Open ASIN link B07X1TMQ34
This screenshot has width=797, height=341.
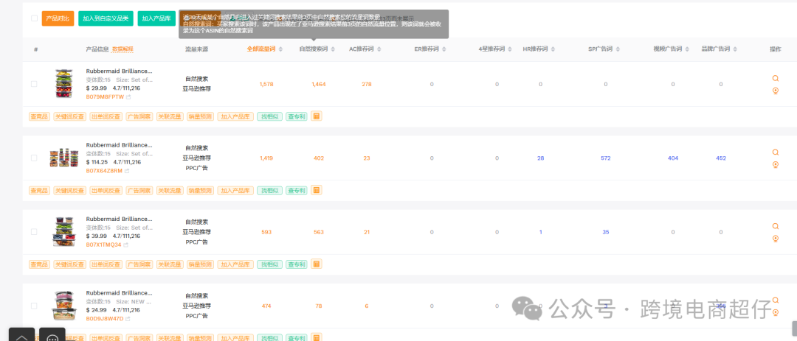[x=104, y=245]
